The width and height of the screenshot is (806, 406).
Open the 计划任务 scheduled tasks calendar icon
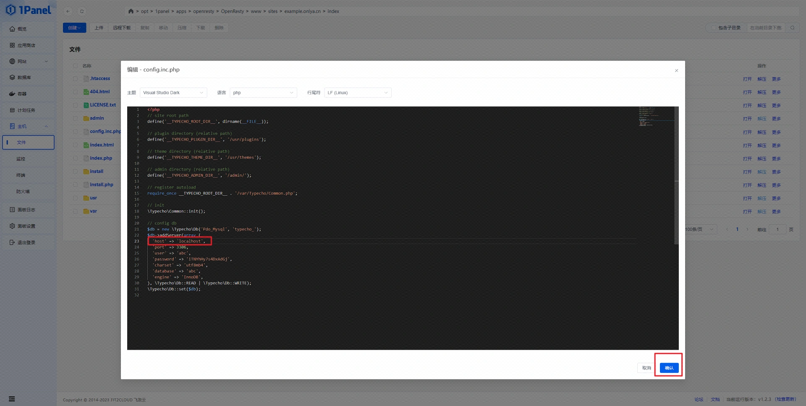click(12, 110)
